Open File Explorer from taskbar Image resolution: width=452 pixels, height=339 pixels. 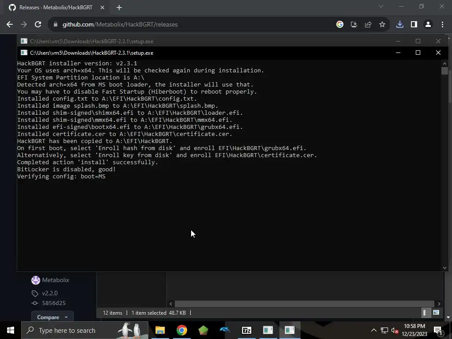[160, 330]
